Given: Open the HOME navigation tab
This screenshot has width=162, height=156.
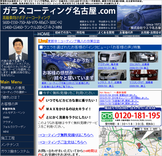Looking at the screenshot, I should 44,34.
